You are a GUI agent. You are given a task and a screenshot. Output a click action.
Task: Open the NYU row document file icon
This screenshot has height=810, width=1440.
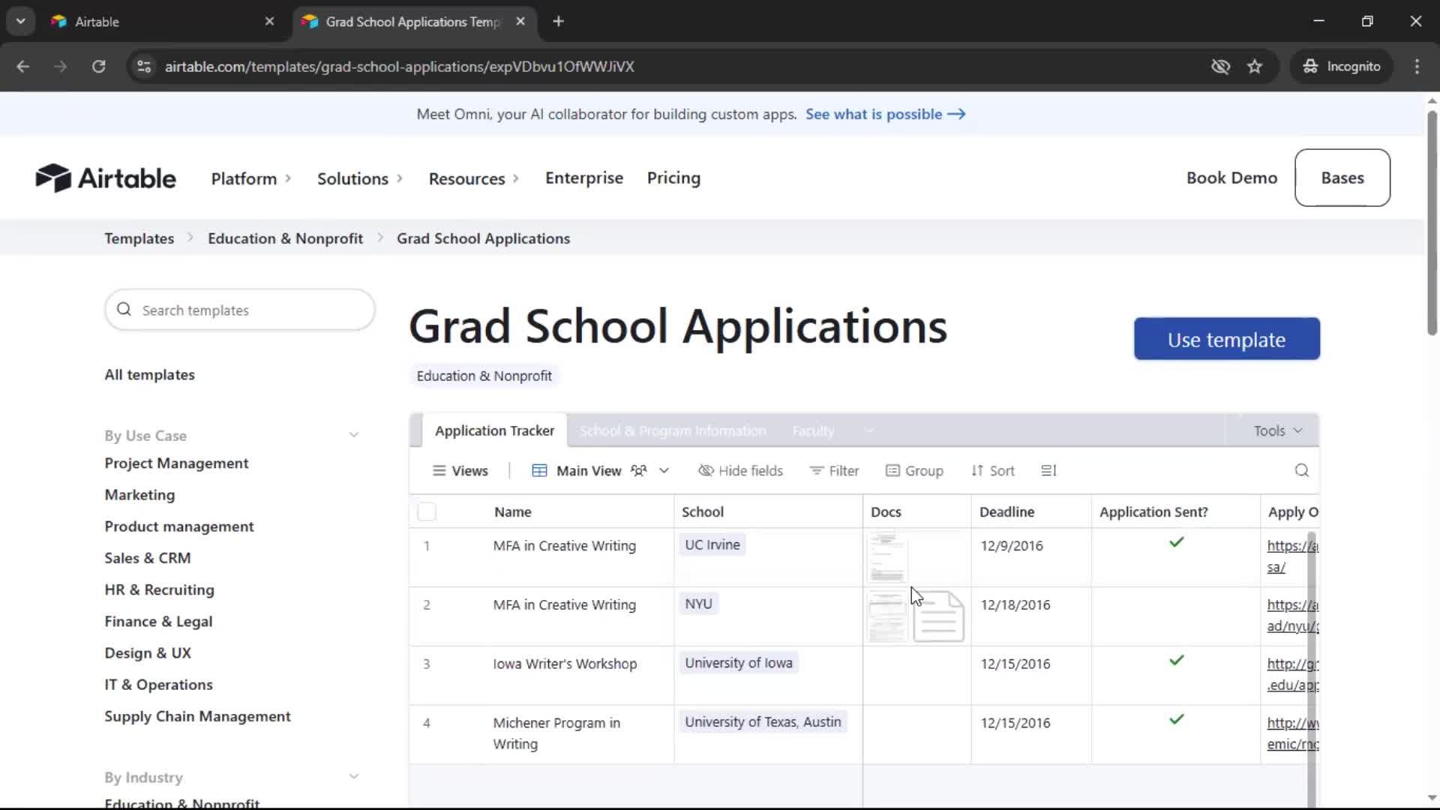coord(938,616)
